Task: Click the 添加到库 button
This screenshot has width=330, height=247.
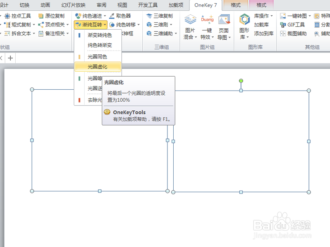Action: click(264, 34)
